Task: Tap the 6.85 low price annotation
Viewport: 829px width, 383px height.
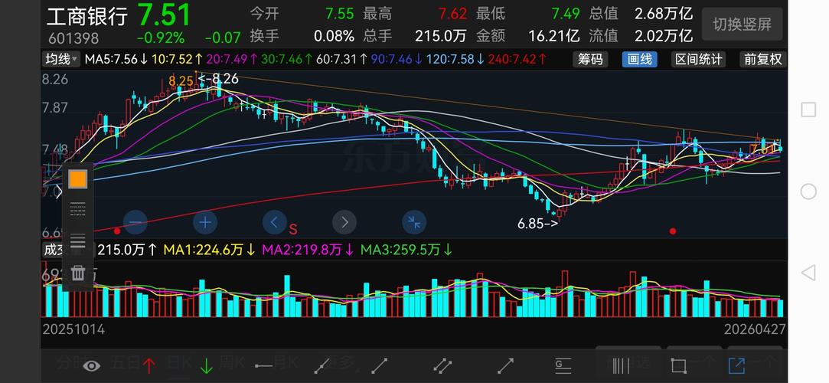Action: coord(537,224)
